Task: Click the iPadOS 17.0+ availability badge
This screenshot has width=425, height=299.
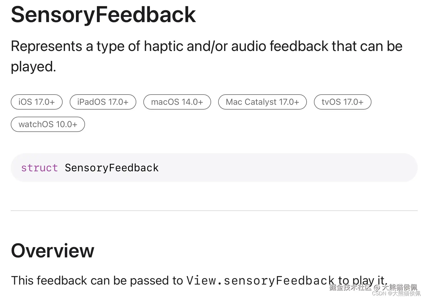Action: [x=103, y=102]
